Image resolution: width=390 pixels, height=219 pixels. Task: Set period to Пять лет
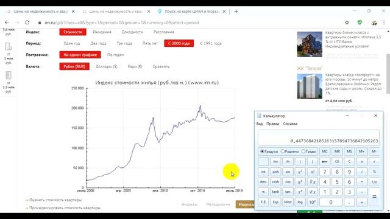[150, 43]
